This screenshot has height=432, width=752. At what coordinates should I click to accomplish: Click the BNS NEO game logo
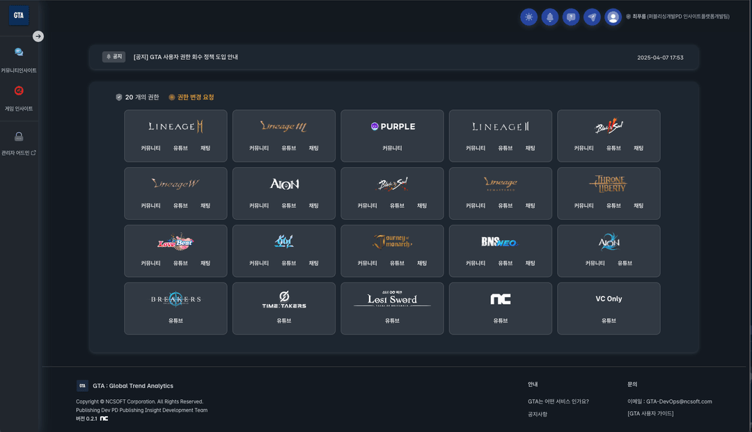click(500, 242)
